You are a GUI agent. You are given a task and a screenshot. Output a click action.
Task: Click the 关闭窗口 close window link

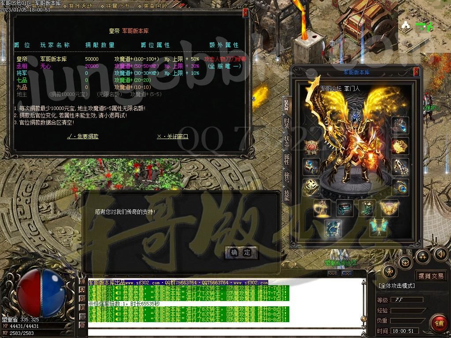point(173,136)
